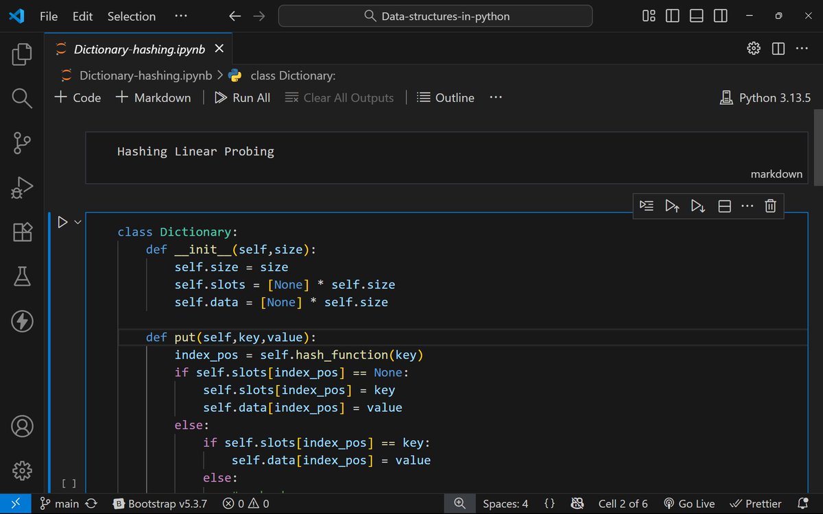Open the Selection menu
Image resolution: width=823 pixels, height=514 pixels.
coord(131,16)
